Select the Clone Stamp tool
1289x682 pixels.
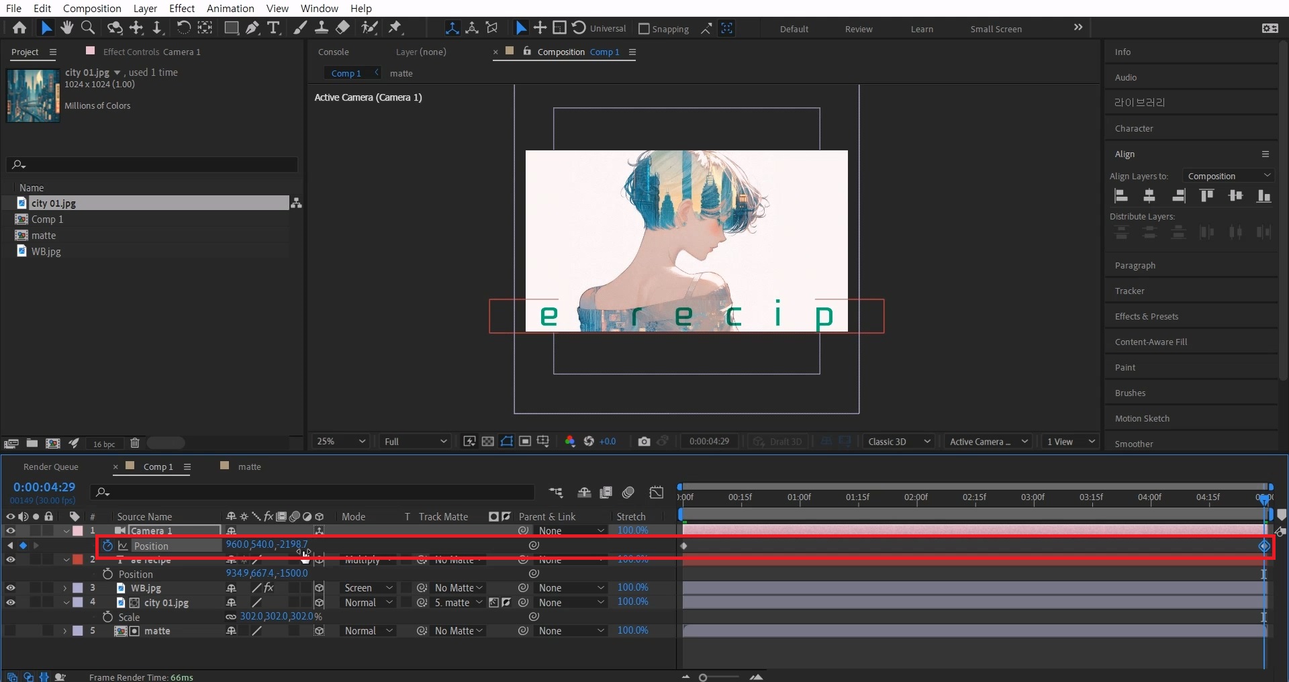pos(322,28)
